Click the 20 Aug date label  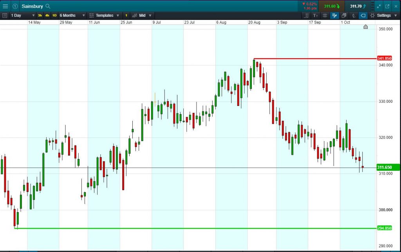(x=254, y=22)
